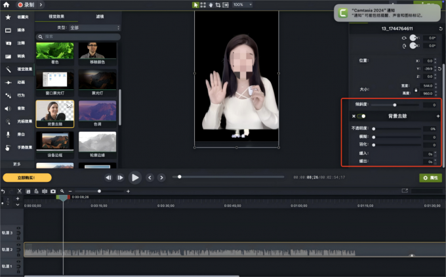The height and width of the screenshot is (277, 446).
Task: Toggle the 属性 properties panel button
Action: 431,178
